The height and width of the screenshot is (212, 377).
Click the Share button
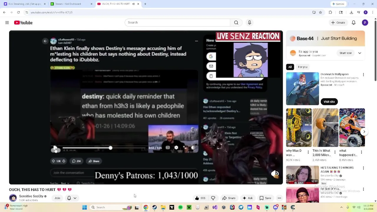pyautogui.click(x=229, y=198)
